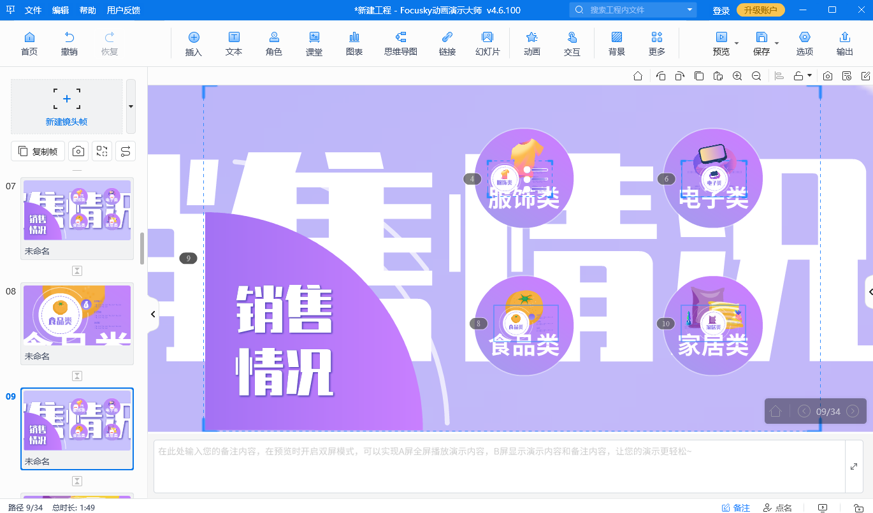
Task: Click the 新建镜头帧 new frame button
Action: 67,106
